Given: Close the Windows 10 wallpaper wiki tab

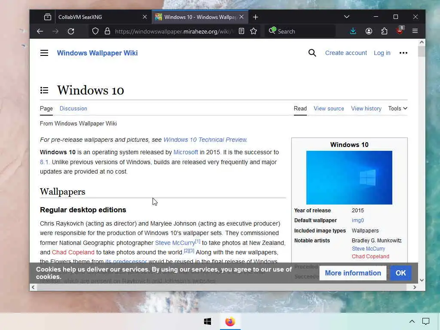Looking at the screenshot, I should (241, 17).
